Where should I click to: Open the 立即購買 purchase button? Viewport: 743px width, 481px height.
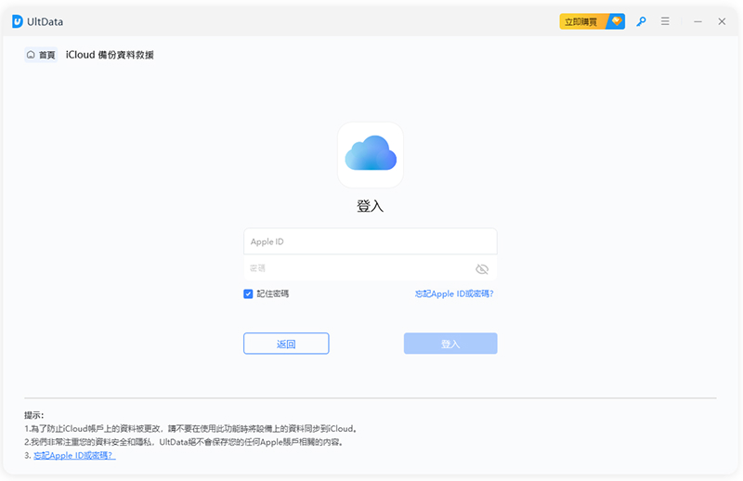click(592, 21)
